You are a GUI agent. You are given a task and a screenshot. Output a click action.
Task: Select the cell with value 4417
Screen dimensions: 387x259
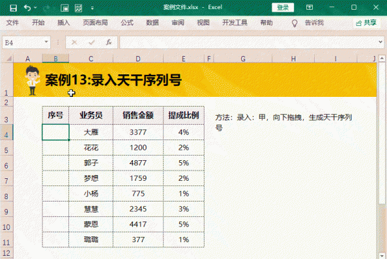pyautogui.click(x=138, y=224)
